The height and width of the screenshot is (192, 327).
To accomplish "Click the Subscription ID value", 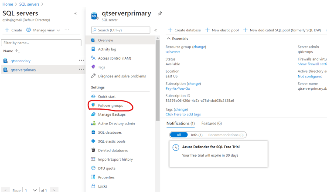I will 200,101.
